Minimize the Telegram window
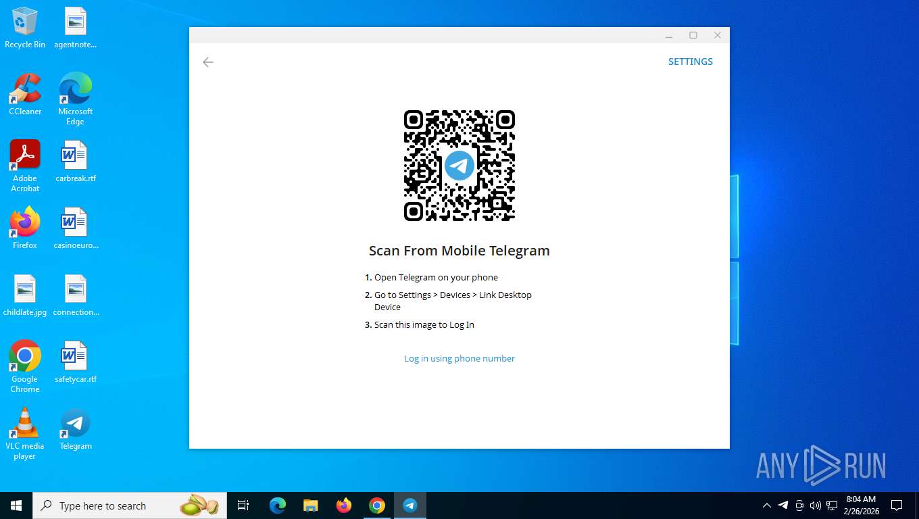 pyautogui.click(x=669, y=36)
